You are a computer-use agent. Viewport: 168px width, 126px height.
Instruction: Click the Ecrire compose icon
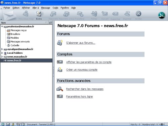point(39,14)
